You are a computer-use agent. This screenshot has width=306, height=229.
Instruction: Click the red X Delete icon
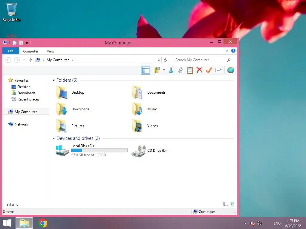click(199, 70)
